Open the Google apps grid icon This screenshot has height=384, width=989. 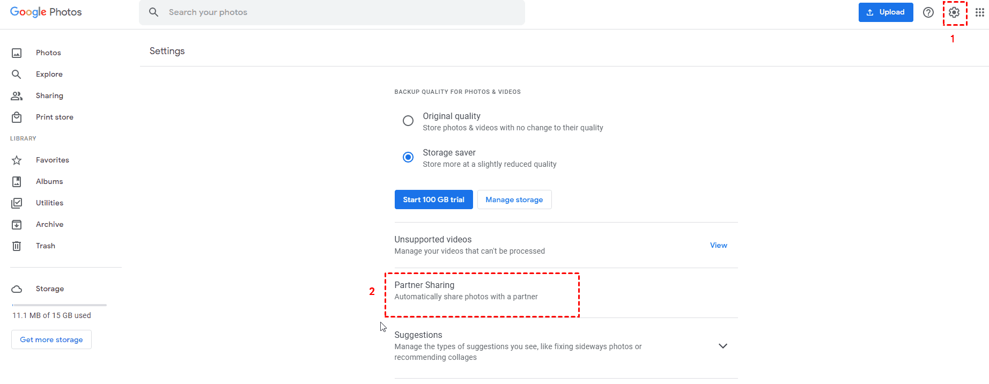[979, 12]
